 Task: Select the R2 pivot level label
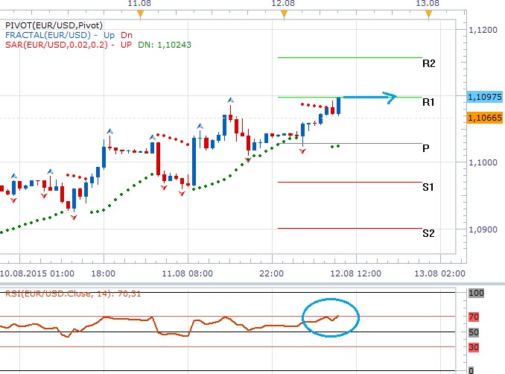coord(428,64)
